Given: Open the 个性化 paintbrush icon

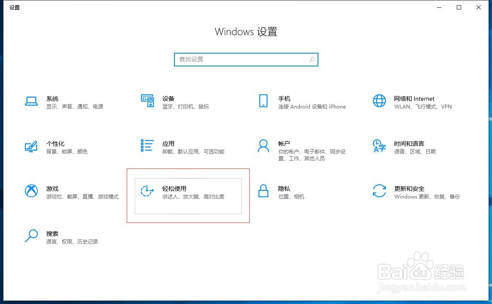Looking at the screenshot, I should point(31,146).
